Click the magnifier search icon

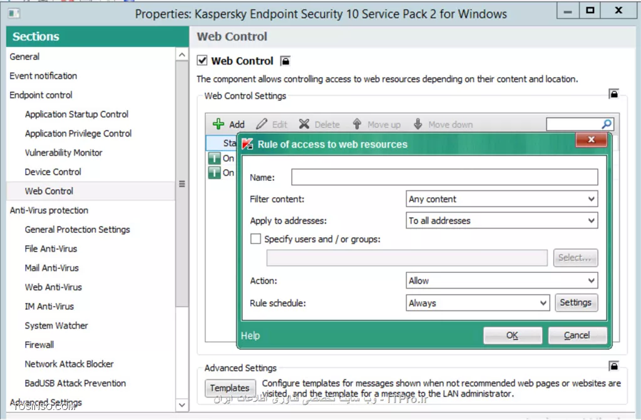pos(607,124)
